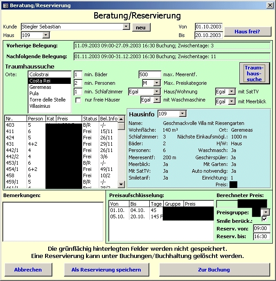Select house row 459/1
Image resolution: width=276 pixels, height=281 pixels.
point(61,182)
